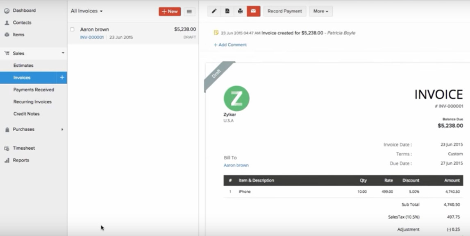The height and width of the screenshot is (236, 470).
Task: Click the red New invoice button
Action: (x=170, y=11)
